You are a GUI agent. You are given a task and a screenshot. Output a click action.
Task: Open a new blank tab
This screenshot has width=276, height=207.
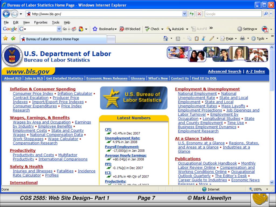point(111,39)
